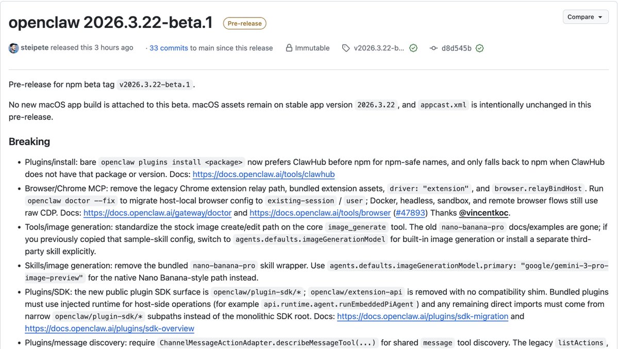
Task: Click the commit icon before d8d545b
Action: tap(433, 48)
